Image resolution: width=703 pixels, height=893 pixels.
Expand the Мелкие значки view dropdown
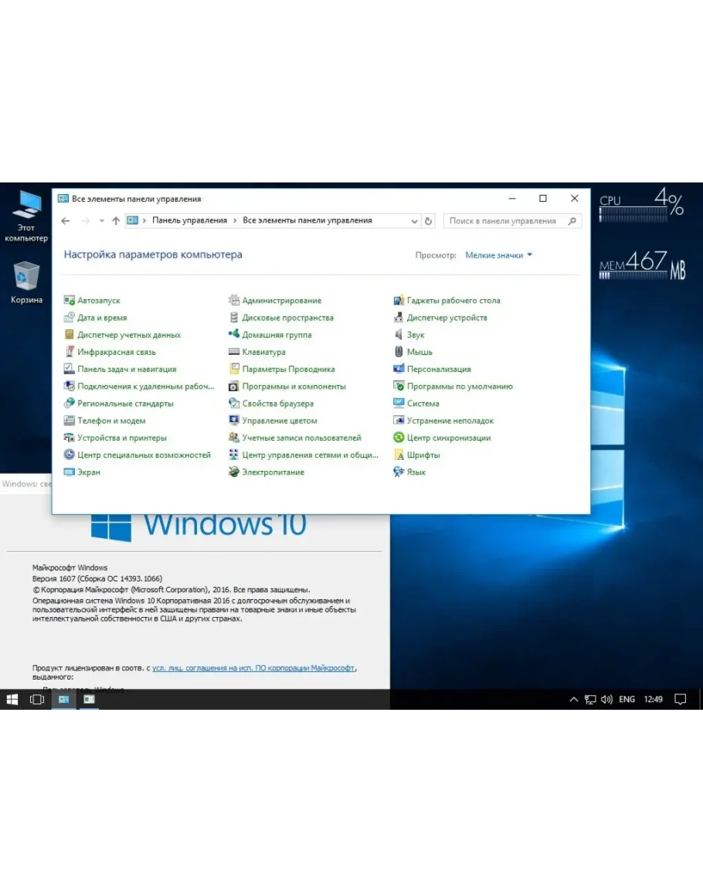(498, 255)
